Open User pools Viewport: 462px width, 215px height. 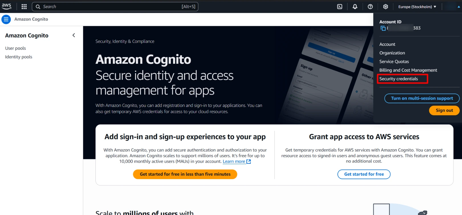15,48
